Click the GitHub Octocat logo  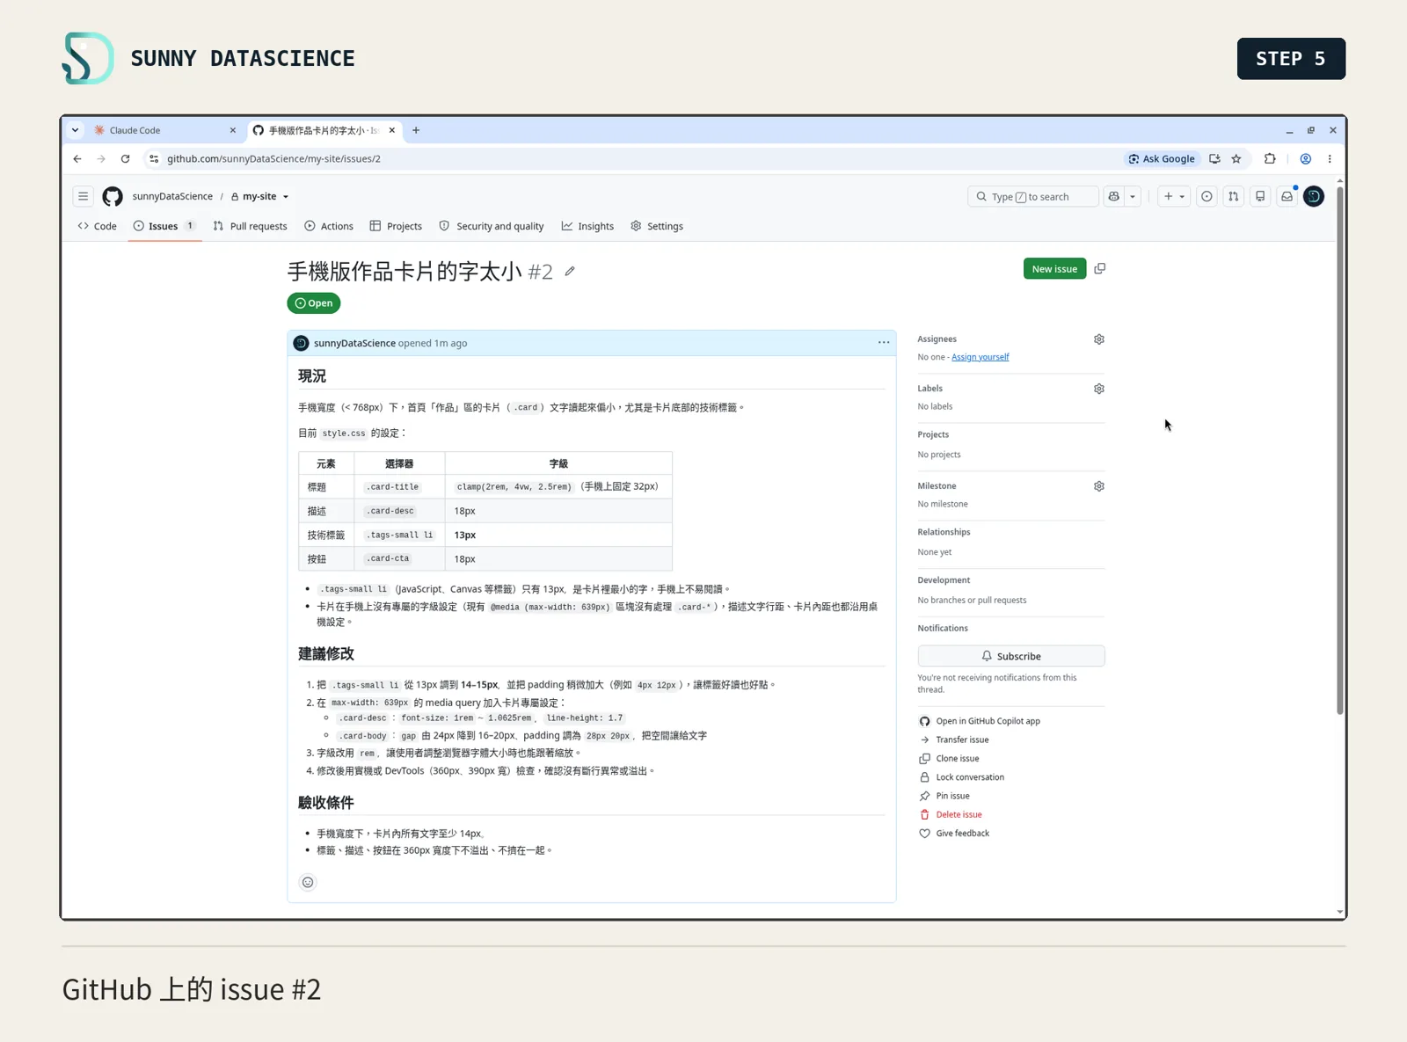point(113,197)
